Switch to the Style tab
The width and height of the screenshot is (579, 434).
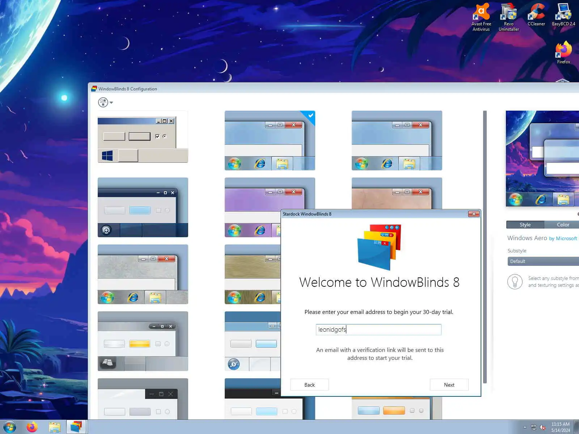(525, 225)
